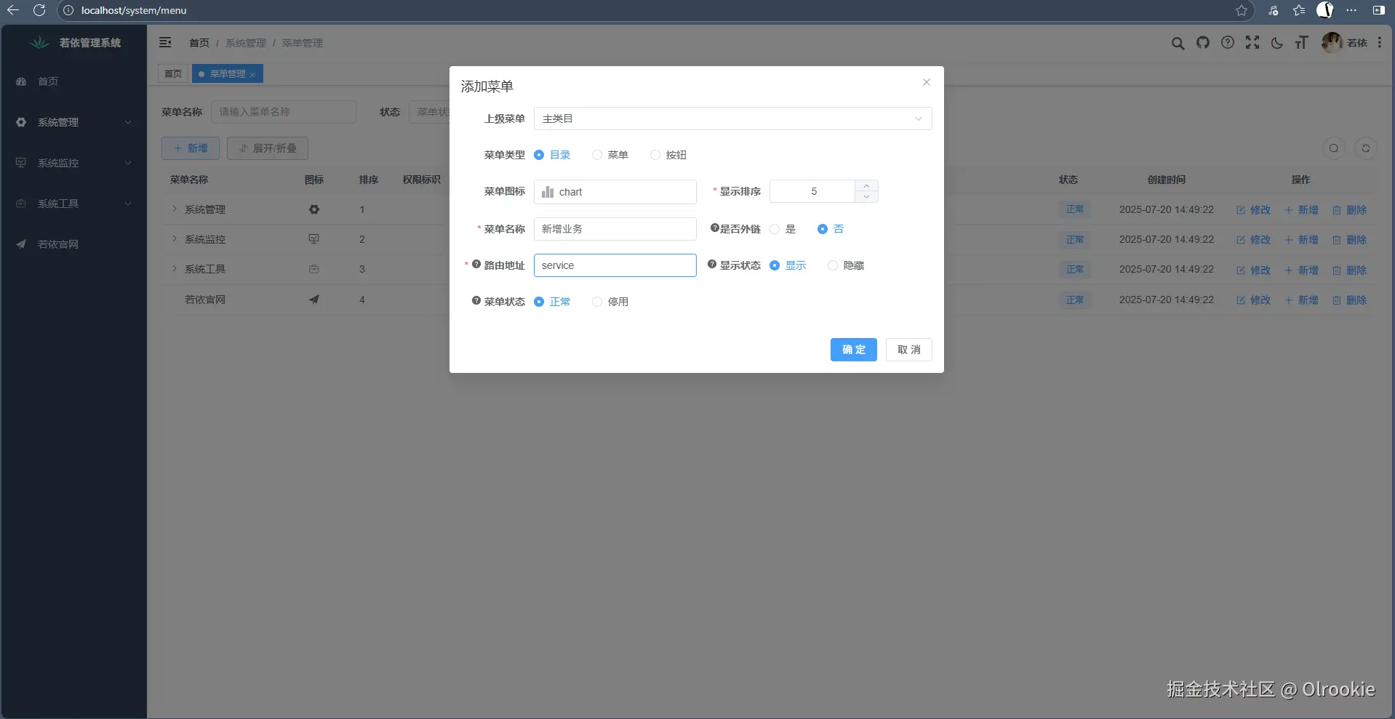Open 首页 in the sidebar menu
The width and height of the screenshot is (1395, 719).
point(73,81)
